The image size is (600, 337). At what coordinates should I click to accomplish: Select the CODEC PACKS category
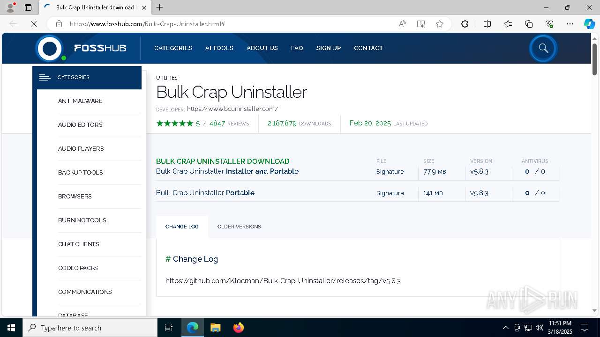(78, 268)
